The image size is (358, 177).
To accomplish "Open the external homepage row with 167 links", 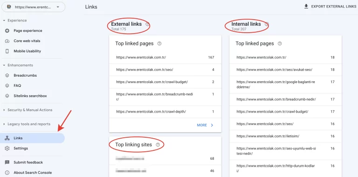I will pos(165,57).
